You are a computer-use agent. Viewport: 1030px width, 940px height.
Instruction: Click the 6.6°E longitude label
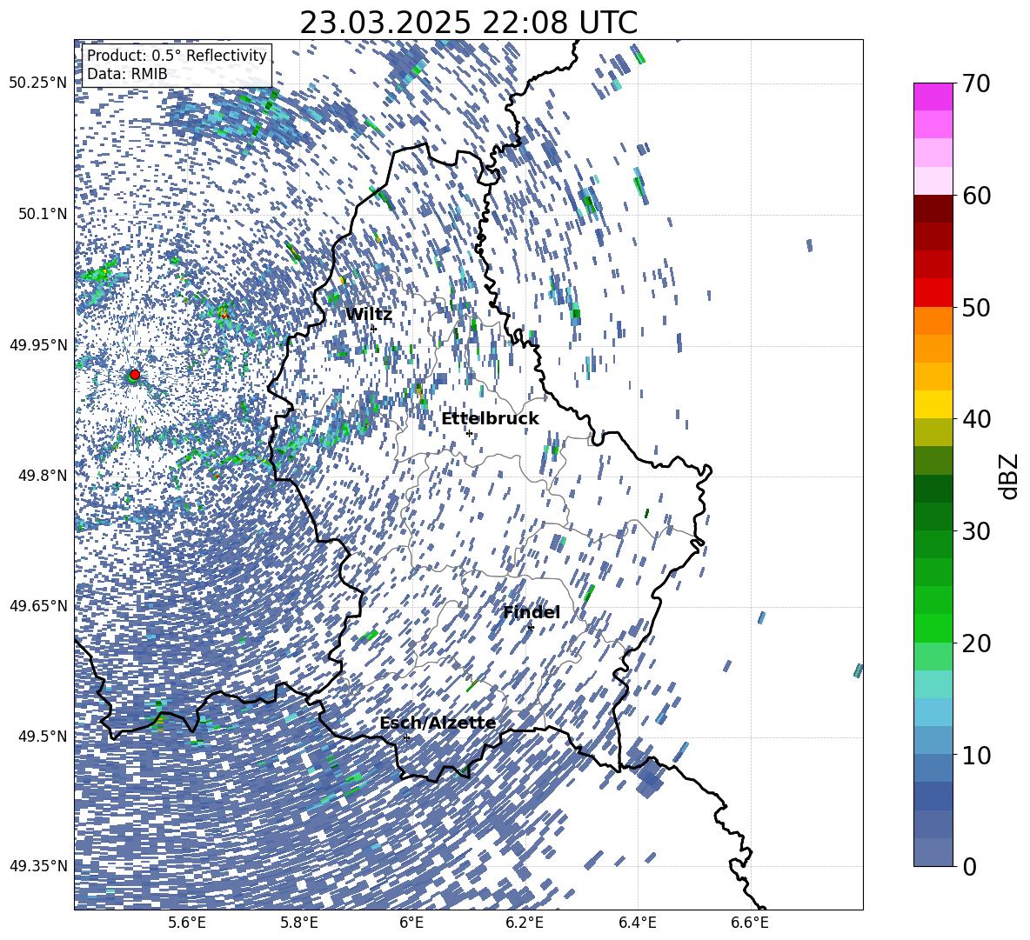(x=750, y=923)
